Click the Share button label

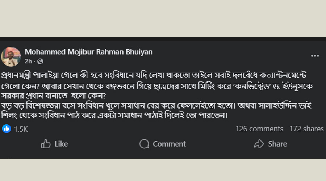(x=277, y=144)
